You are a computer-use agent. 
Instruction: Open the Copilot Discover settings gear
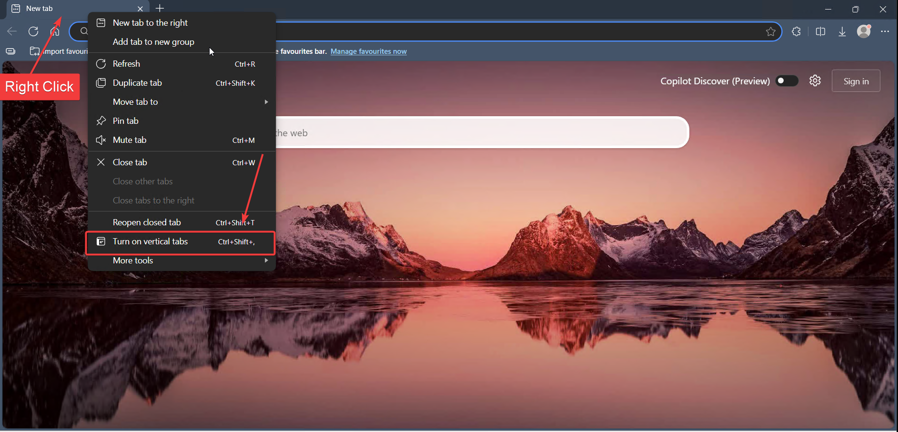[x=815, y=80]
